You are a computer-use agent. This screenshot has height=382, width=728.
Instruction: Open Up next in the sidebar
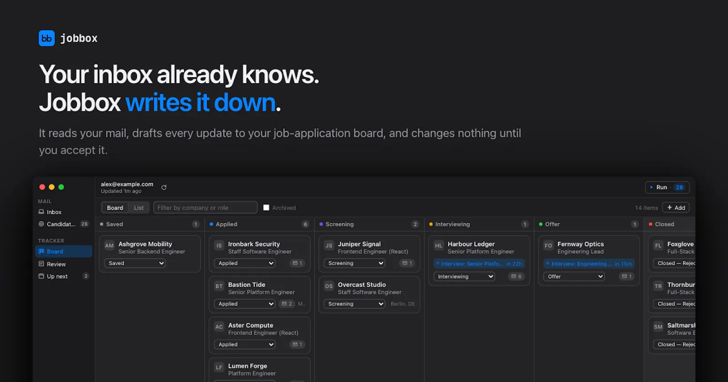click(64, 276)
